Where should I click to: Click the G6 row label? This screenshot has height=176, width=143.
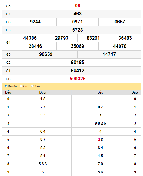tap(8, 22)
